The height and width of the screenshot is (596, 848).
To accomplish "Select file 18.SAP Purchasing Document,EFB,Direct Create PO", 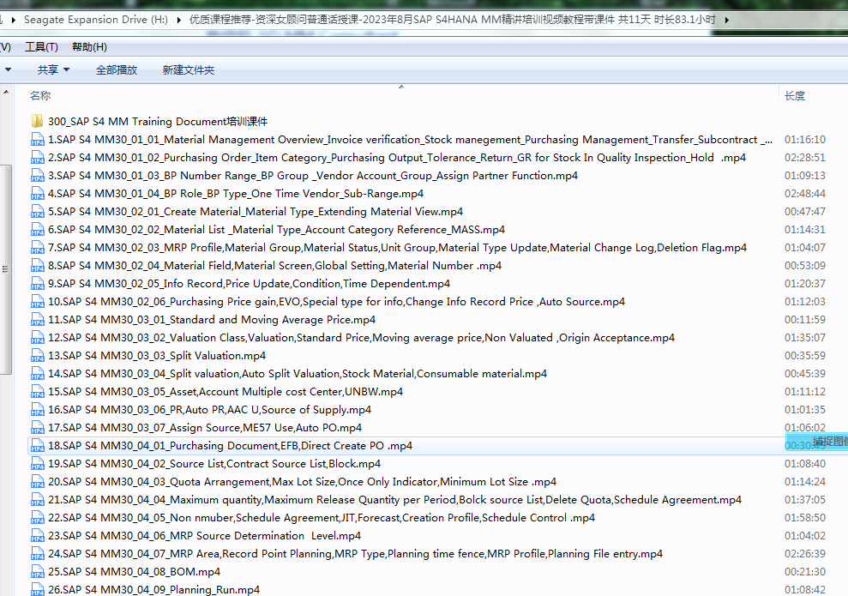I will 230,446.
